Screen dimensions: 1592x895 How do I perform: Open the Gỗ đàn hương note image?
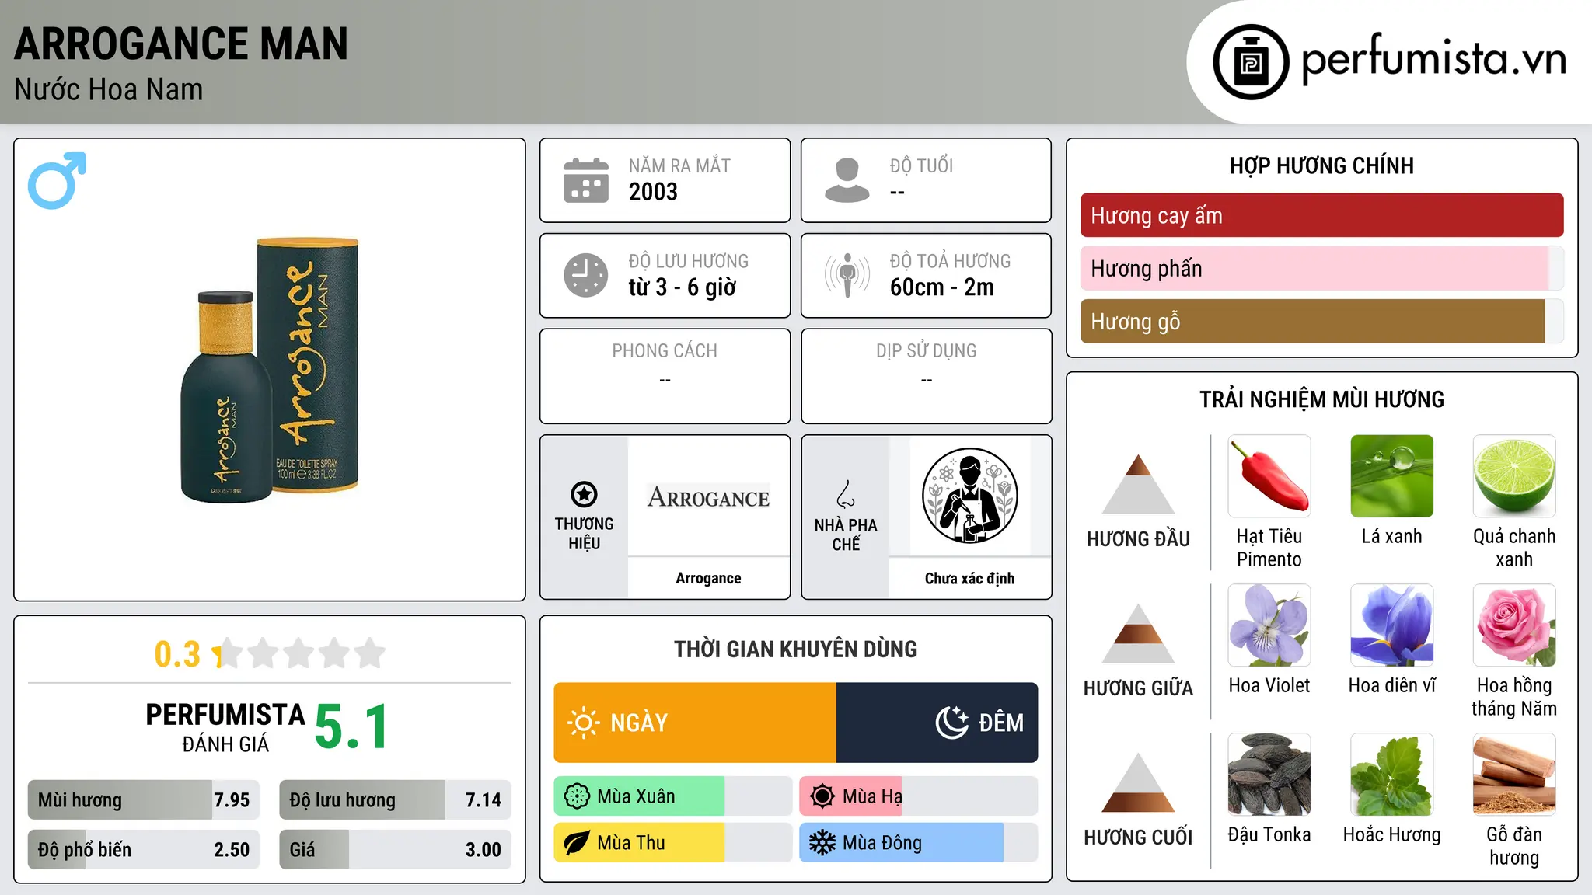pos(1514,775)
